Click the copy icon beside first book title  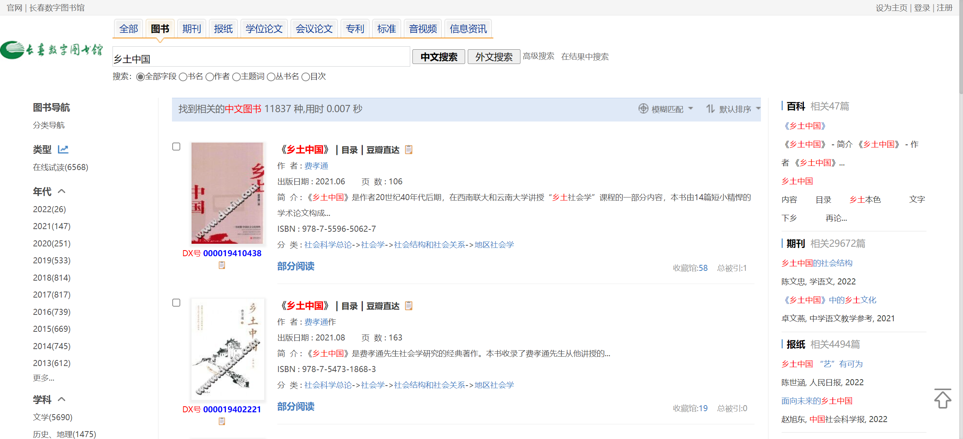[408, 150]
